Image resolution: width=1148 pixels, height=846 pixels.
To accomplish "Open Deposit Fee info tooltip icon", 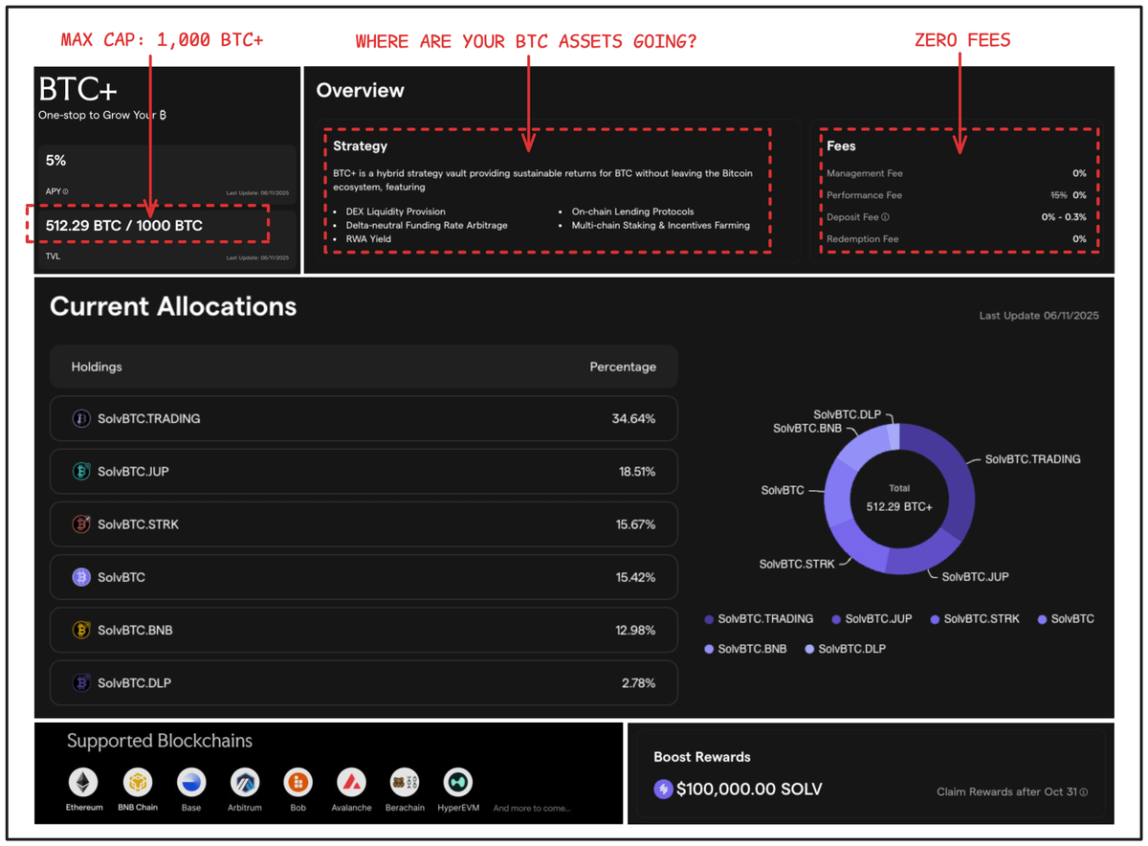I will pyautogui.click(x=885, y=217).
